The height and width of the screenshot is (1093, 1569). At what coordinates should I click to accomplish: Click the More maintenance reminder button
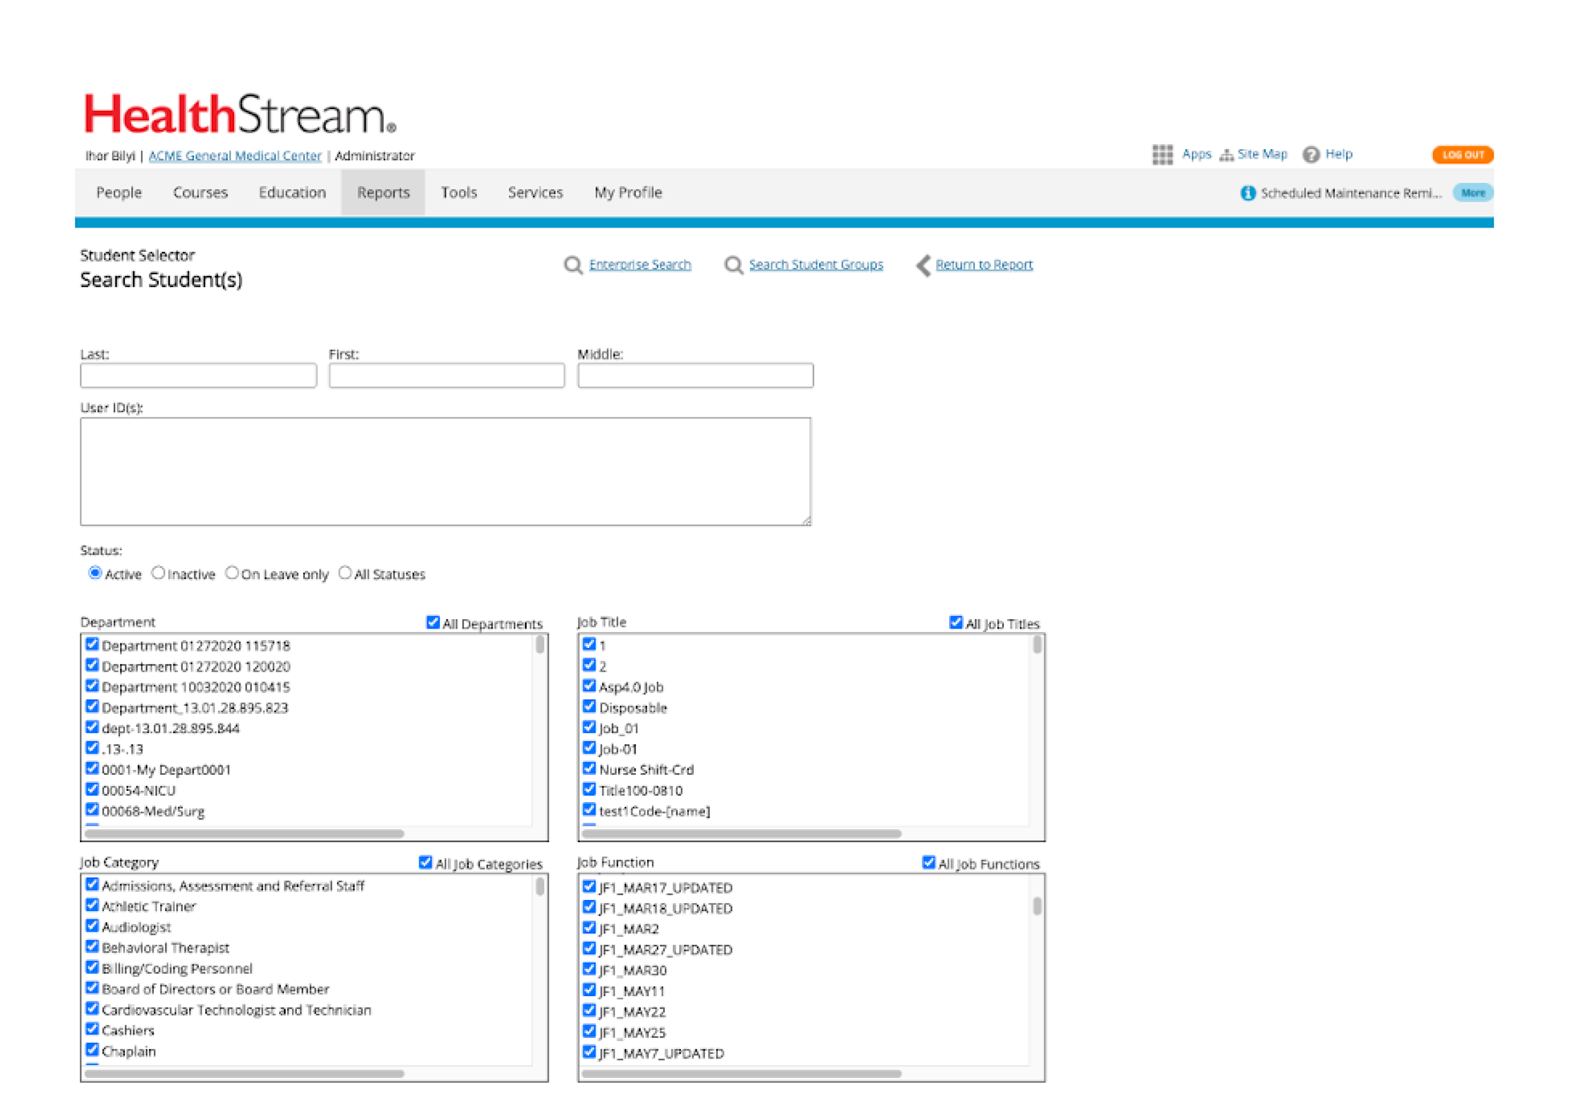pos(1473,193)
